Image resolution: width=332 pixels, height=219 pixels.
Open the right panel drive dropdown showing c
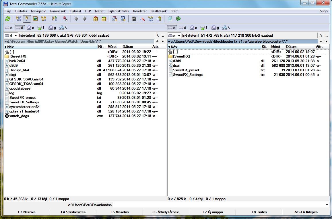click(x=174, y=35)
